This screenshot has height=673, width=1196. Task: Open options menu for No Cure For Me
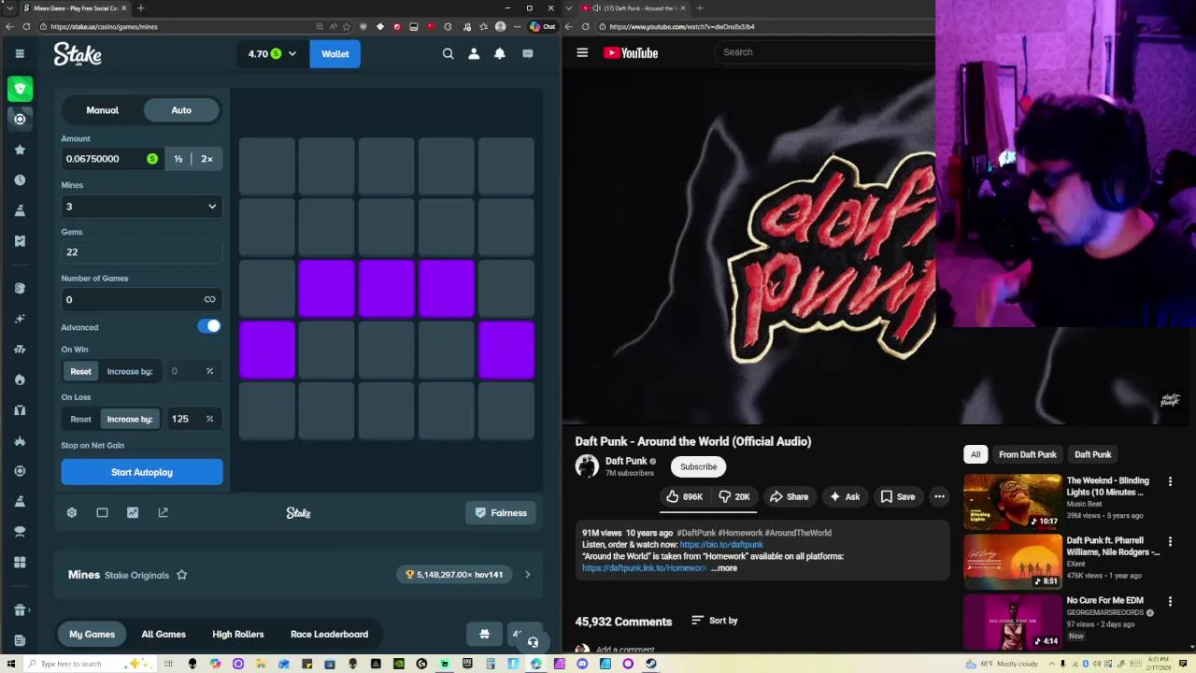1170,601
